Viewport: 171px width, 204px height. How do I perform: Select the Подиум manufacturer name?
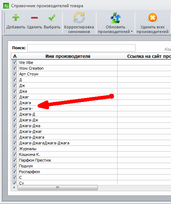click(26, 166)
